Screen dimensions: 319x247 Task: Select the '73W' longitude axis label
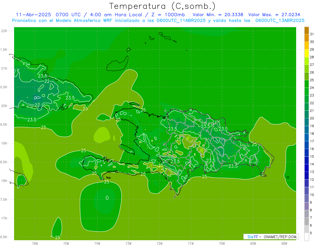(128, 244)
